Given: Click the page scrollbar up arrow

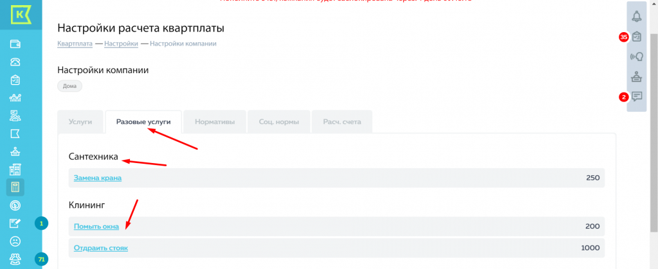Looking at the screenshot, I should pyautogui.click(x=653, y=3).
